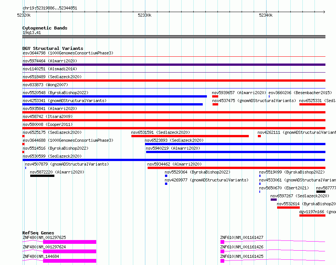Select the nsv6523893 Sedlazeck2020 blue bar
The image size is (336, 265).
[235, 144]
